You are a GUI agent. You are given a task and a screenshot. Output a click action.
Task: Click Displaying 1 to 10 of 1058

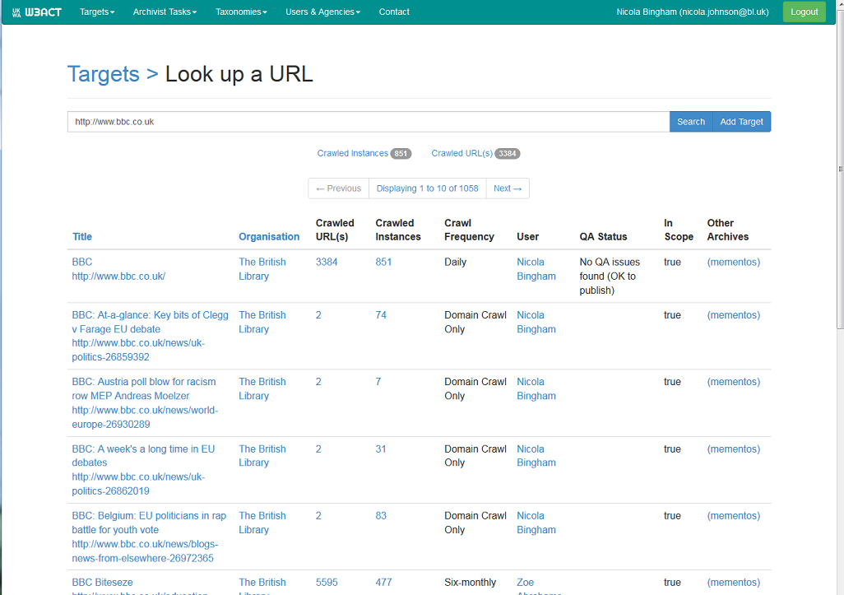(x=428, y=188)
